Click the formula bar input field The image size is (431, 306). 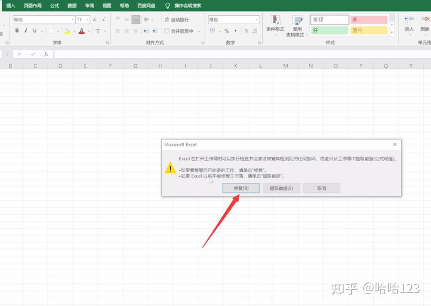tap(242, 54)
